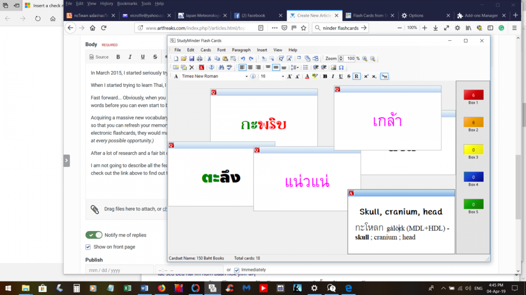Open the Paragraph menu
Image resolution: width=526 pixels, height=295 pixels.
pos(241,50)
